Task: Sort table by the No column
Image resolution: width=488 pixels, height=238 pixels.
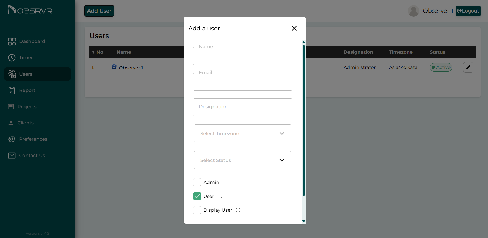Action: [x=97, y=52]
